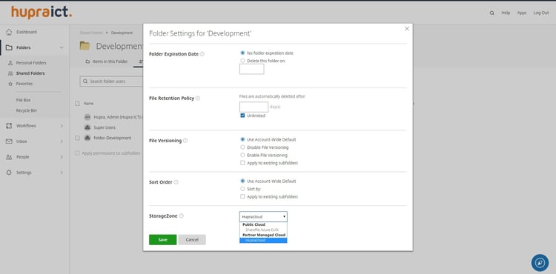This screenshot has height=274, width=556.
Task: Choose Hupracloud in the dropdown list
Action: click(263, 241)
